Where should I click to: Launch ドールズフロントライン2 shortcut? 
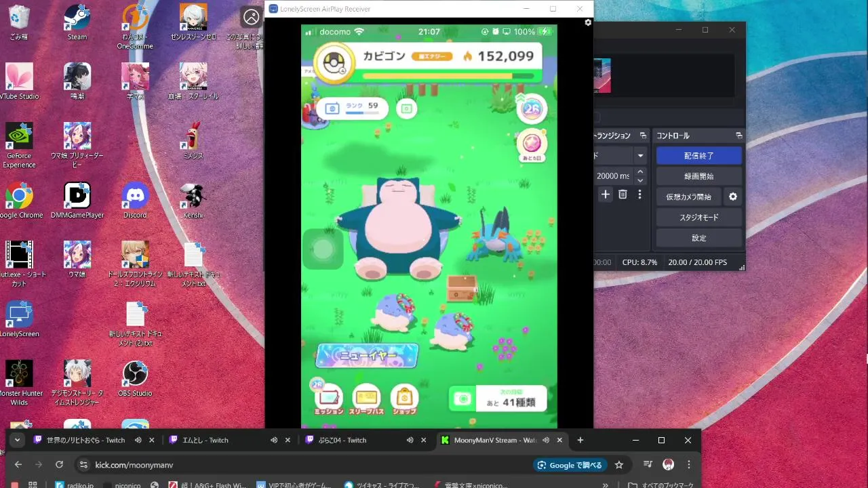pos(135,264)
